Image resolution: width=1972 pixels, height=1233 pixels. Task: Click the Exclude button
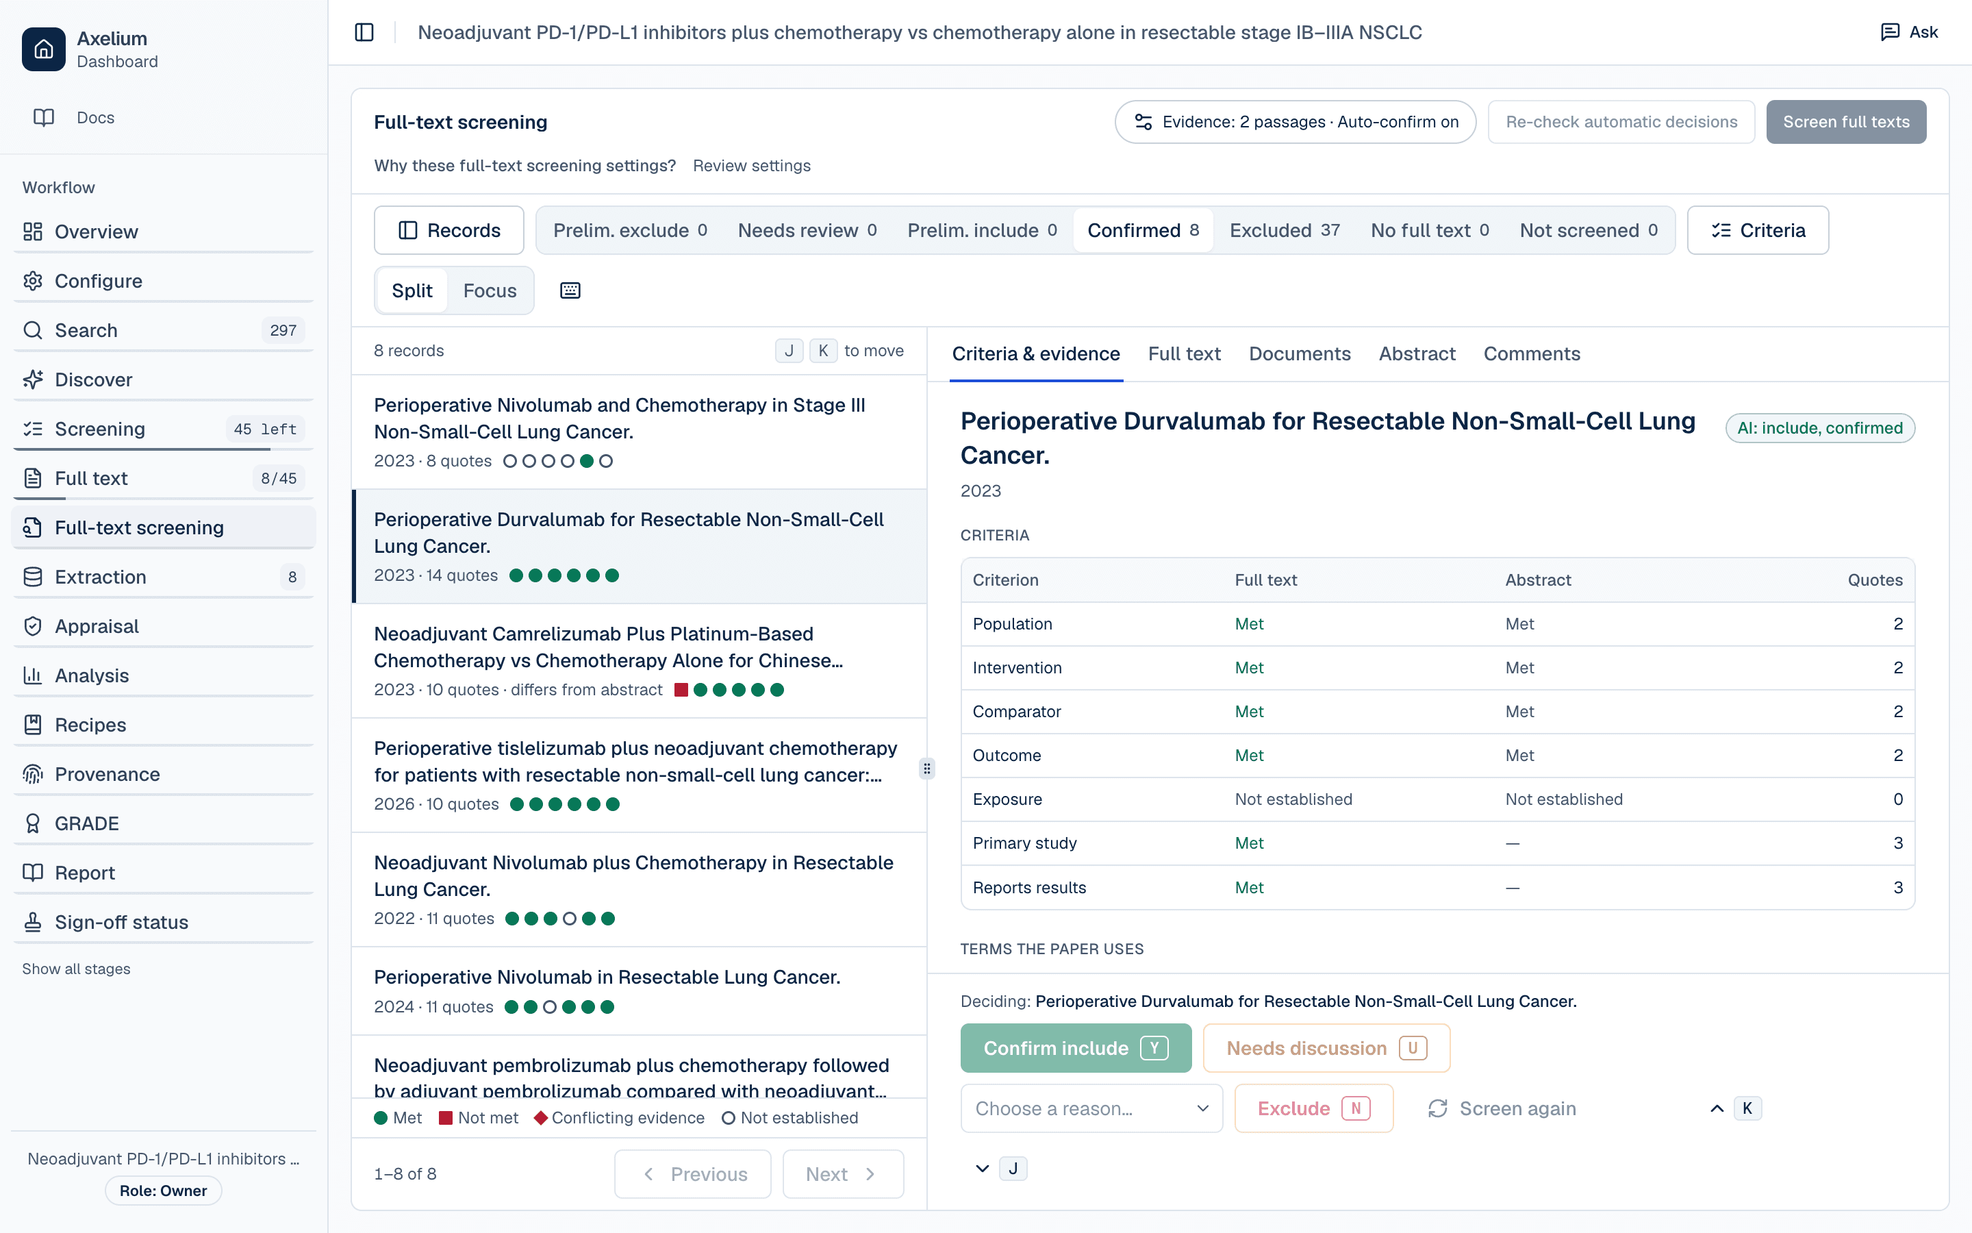point(1313,1108)
